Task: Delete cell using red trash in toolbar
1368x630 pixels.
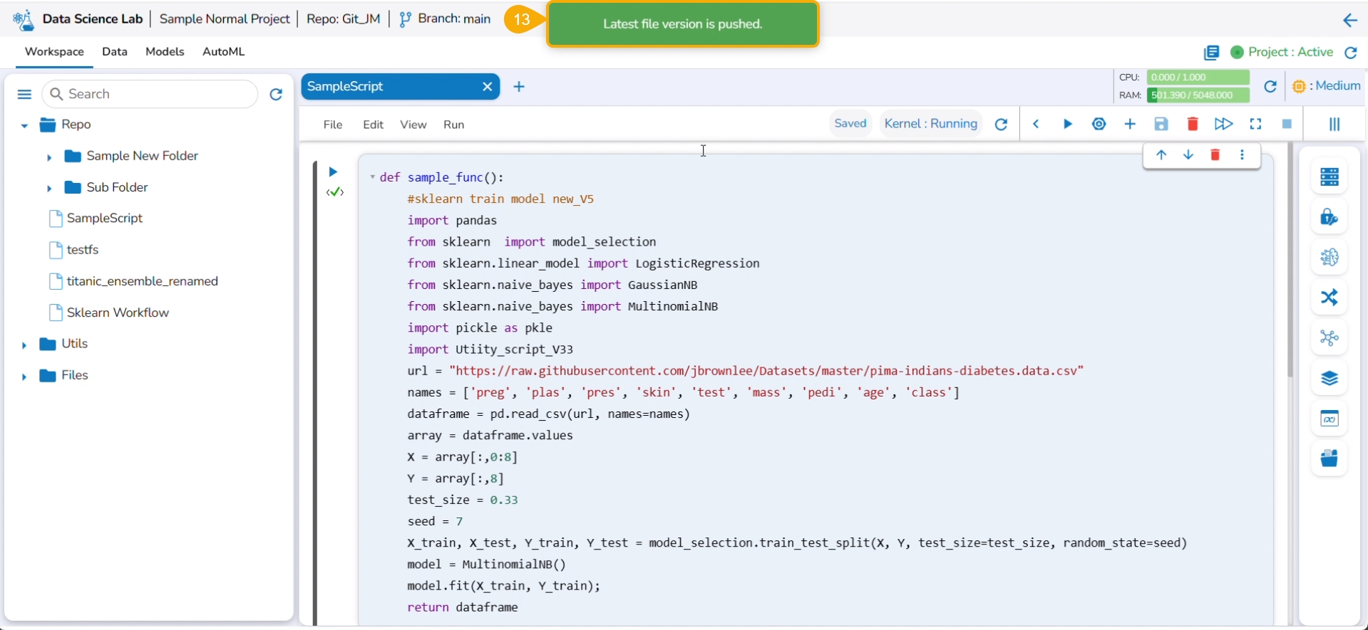Action: [x=1193, y=125]
